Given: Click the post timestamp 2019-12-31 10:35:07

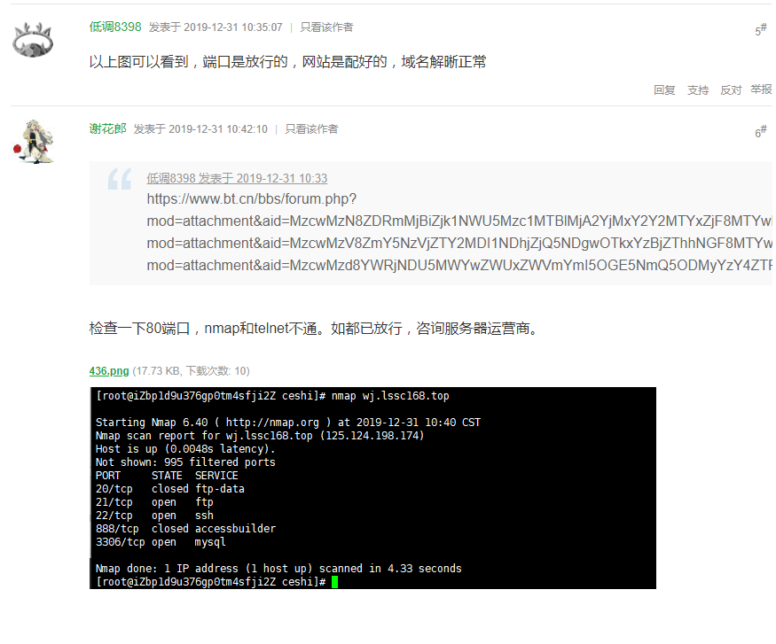Looking at the screenshot, I should coord(233,27).
